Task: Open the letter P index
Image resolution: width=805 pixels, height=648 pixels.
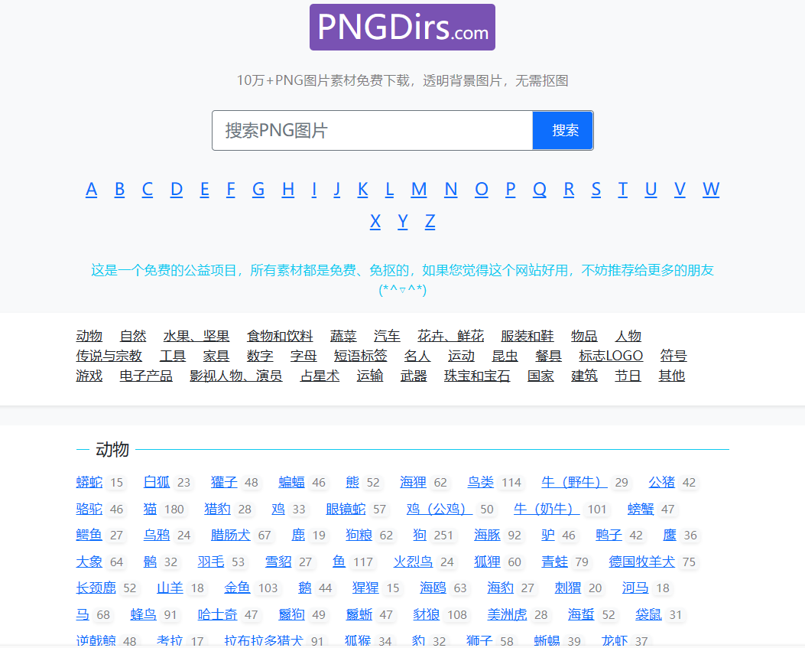Action: click(511, 189)
